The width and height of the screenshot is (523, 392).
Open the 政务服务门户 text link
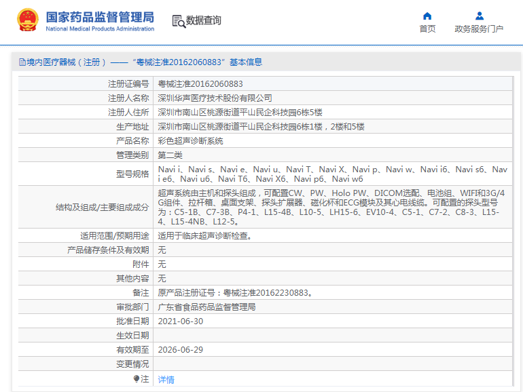click(x=479, y=29)
